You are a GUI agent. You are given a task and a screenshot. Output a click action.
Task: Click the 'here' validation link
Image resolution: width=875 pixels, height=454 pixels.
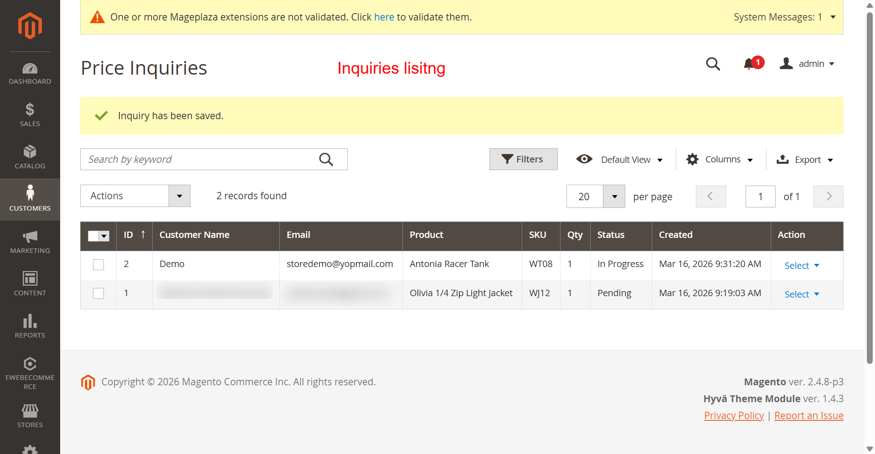pyautogui.click(x=384, y=17)
